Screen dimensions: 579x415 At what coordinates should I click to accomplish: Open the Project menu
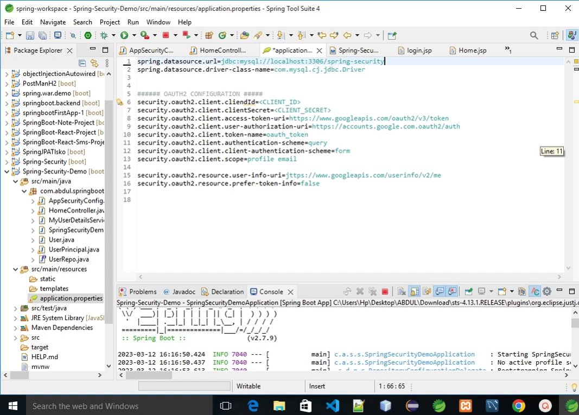[x=110, y=22]
